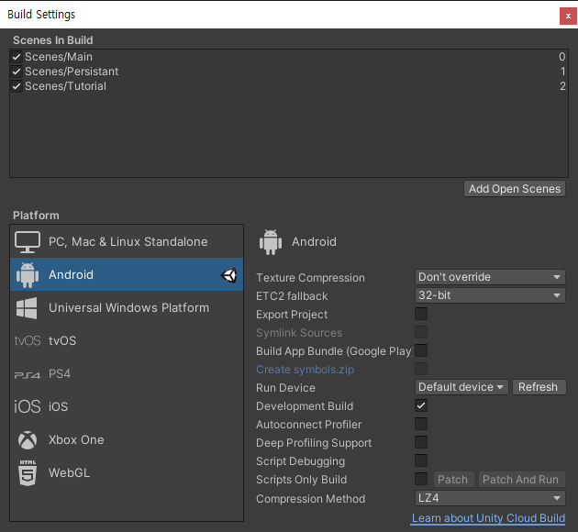
Task: Select the tvOS platform row
Action: (127, 341)
